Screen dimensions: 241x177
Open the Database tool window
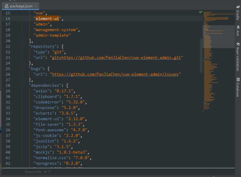pyautogui.click(x=238, y=87)
